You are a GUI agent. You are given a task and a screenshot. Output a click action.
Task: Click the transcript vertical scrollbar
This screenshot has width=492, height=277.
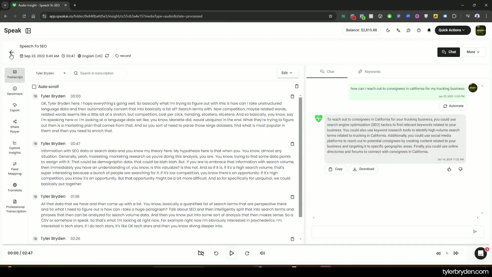[300, 157]
